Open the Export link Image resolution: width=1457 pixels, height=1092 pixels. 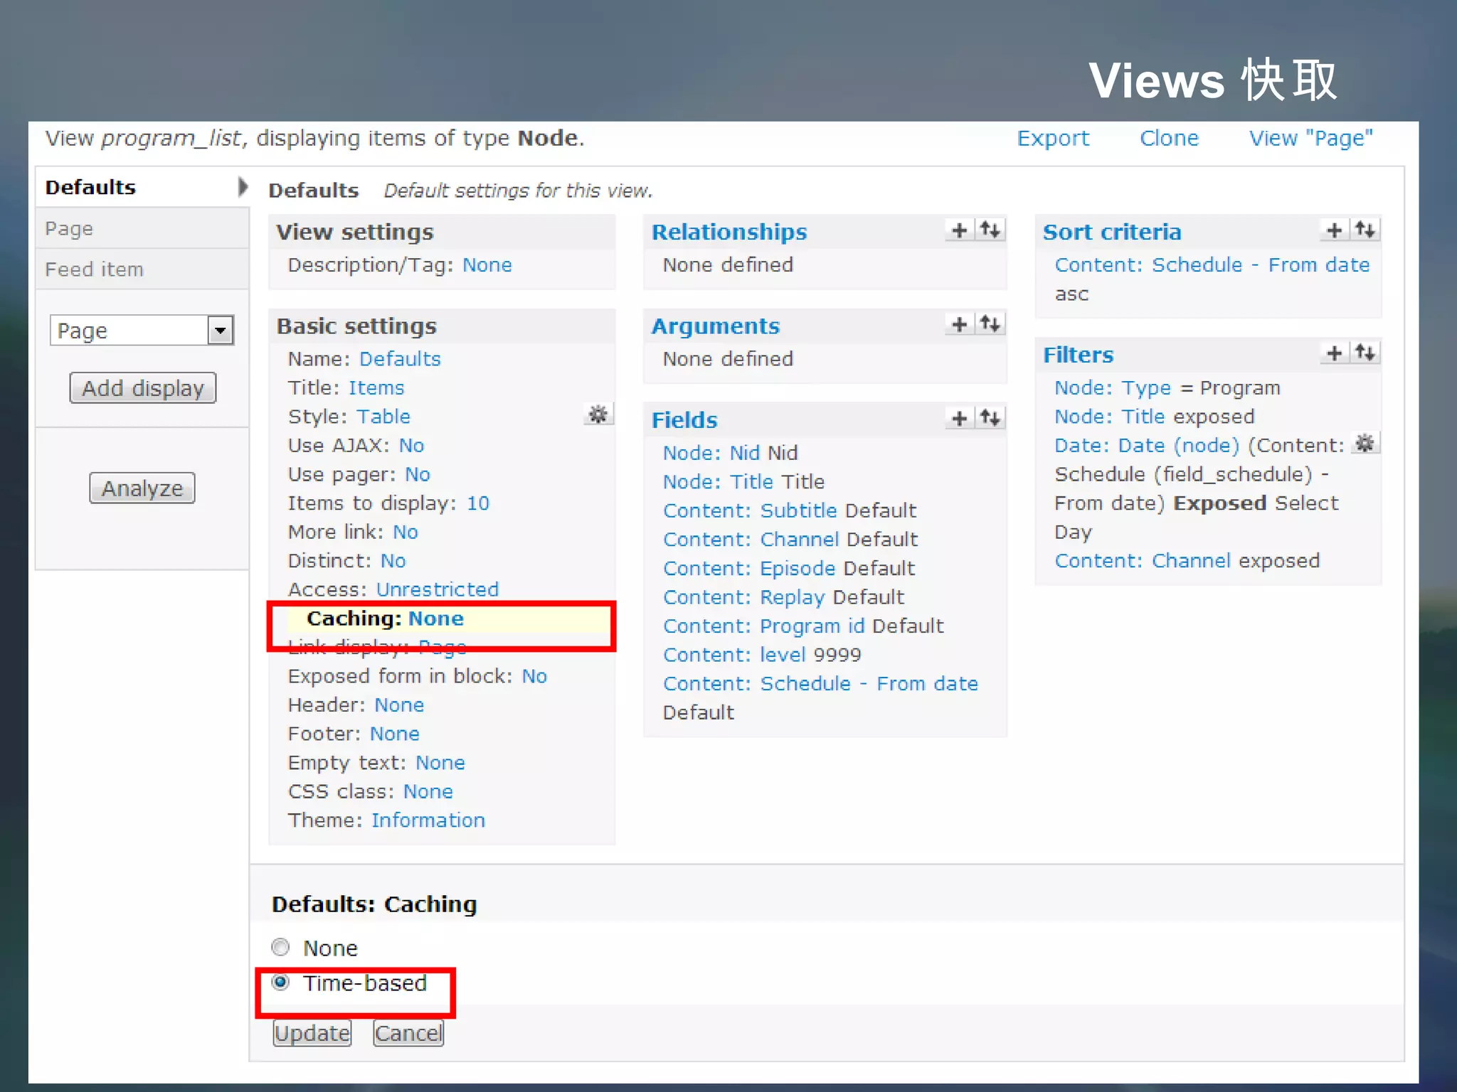click(1052, 138)
